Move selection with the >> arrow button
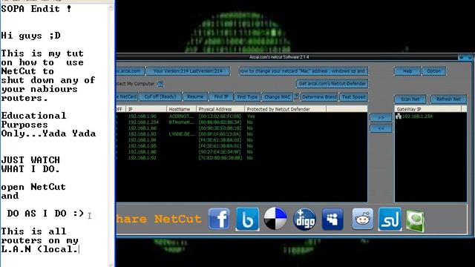Image resolution: width=475 pixels, height=267 pixels. 381,117
